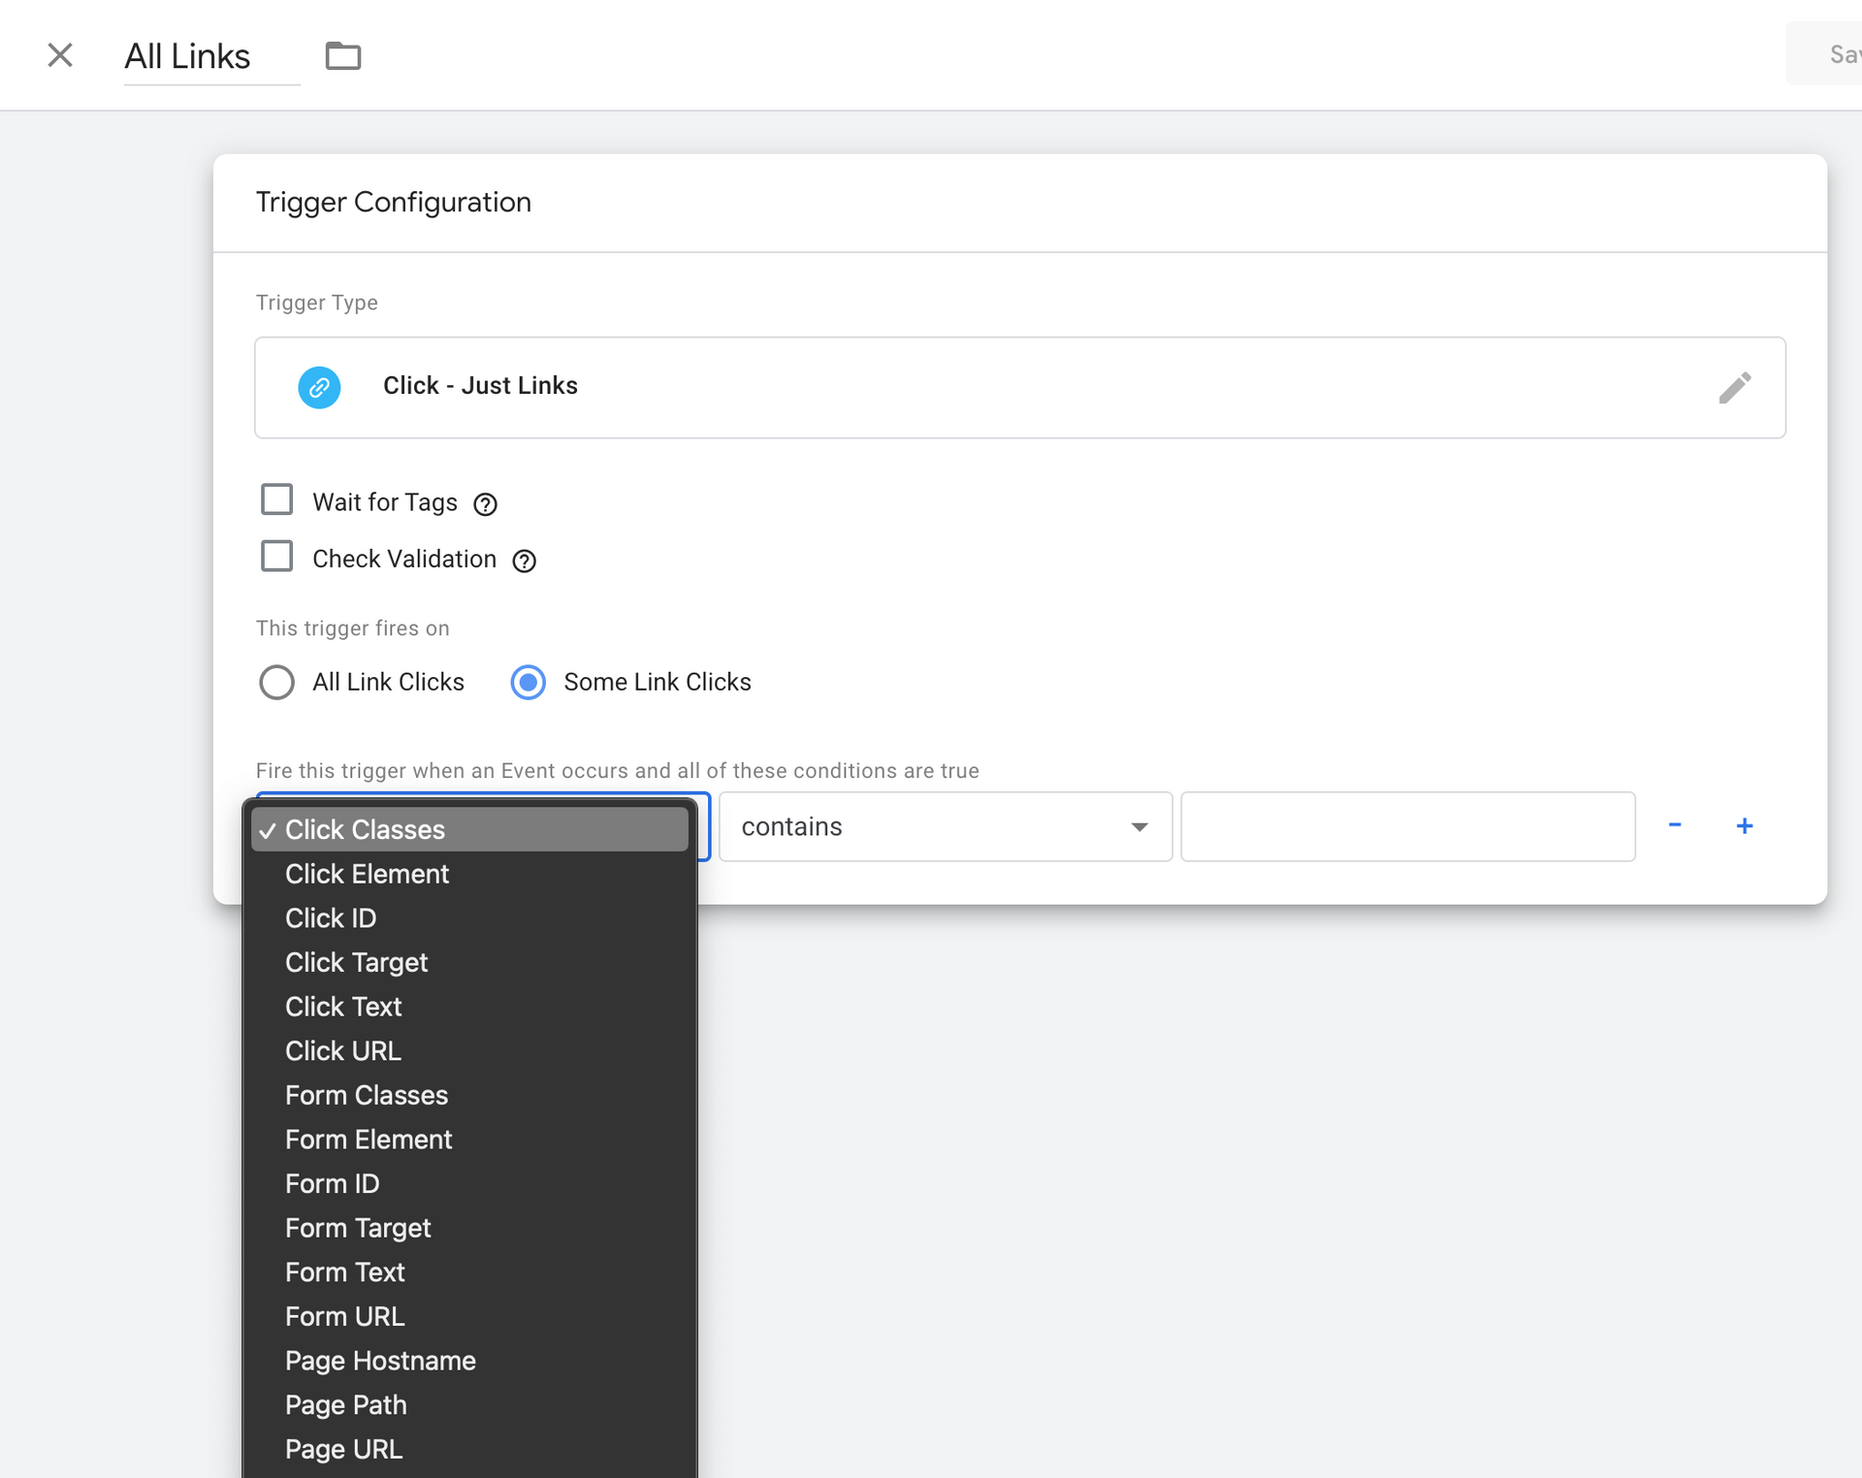Enable the Wait for Tags checkbox

(x=276, y=501)
